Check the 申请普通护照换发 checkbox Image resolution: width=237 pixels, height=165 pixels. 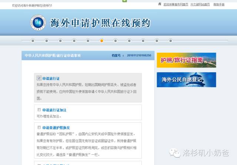(x=39, y=127)
